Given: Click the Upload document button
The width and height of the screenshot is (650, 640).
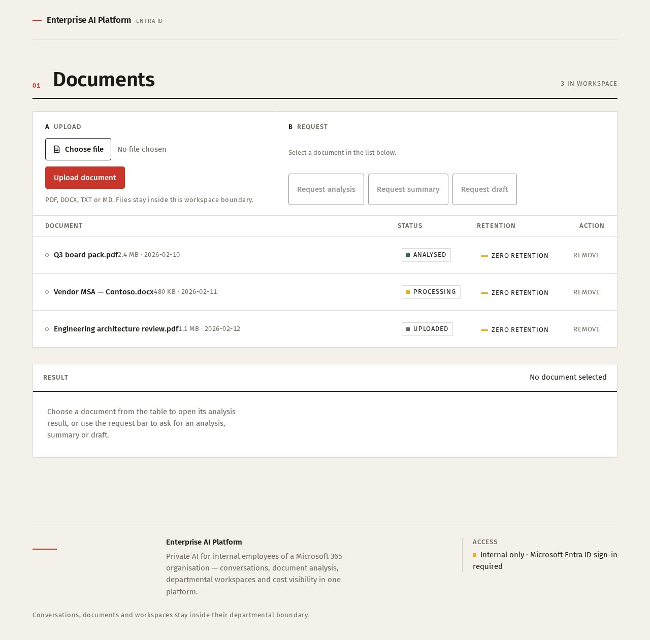Looking at the screenshot, I should (85, 178).
